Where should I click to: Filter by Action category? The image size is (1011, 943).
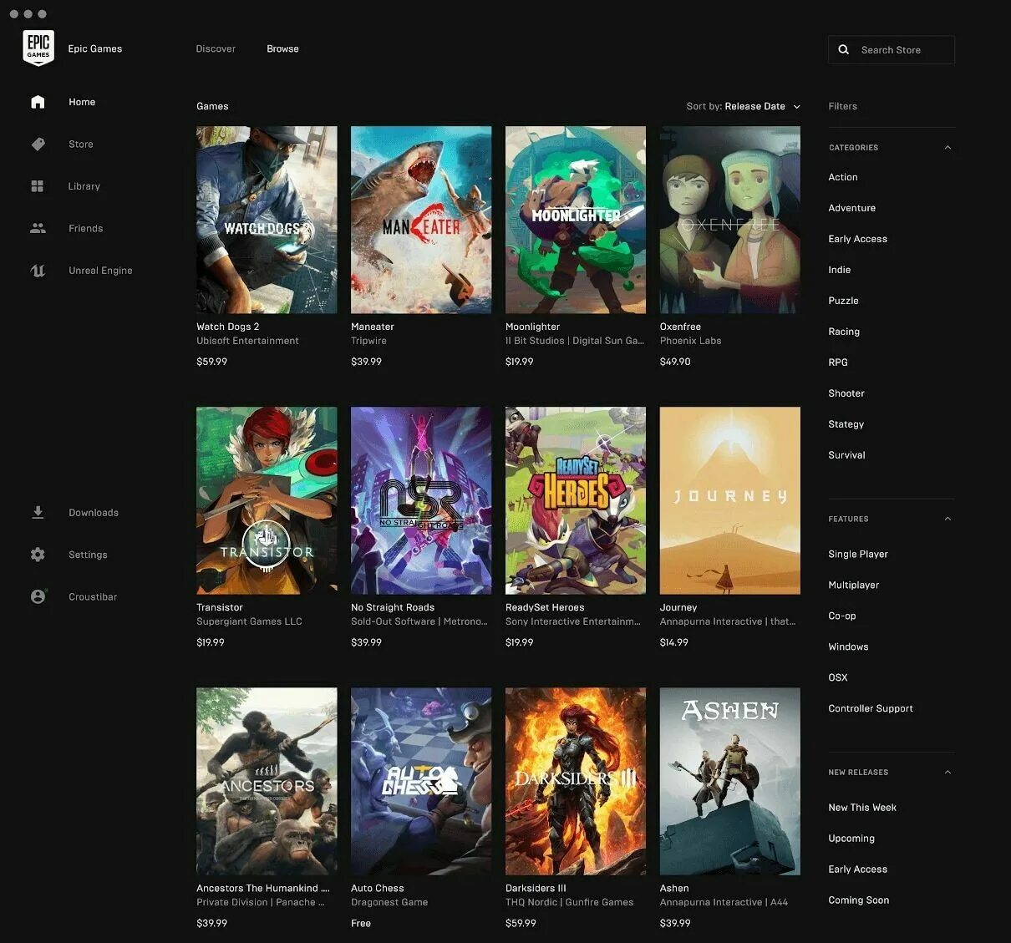843,177
